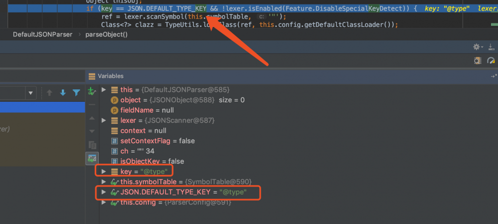
Task: Click the memory view magnifier icon
Action: (x=478, y=60)
